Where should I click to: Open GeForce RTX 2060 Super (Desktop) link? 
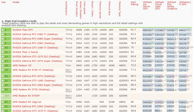tap(38, 85)
